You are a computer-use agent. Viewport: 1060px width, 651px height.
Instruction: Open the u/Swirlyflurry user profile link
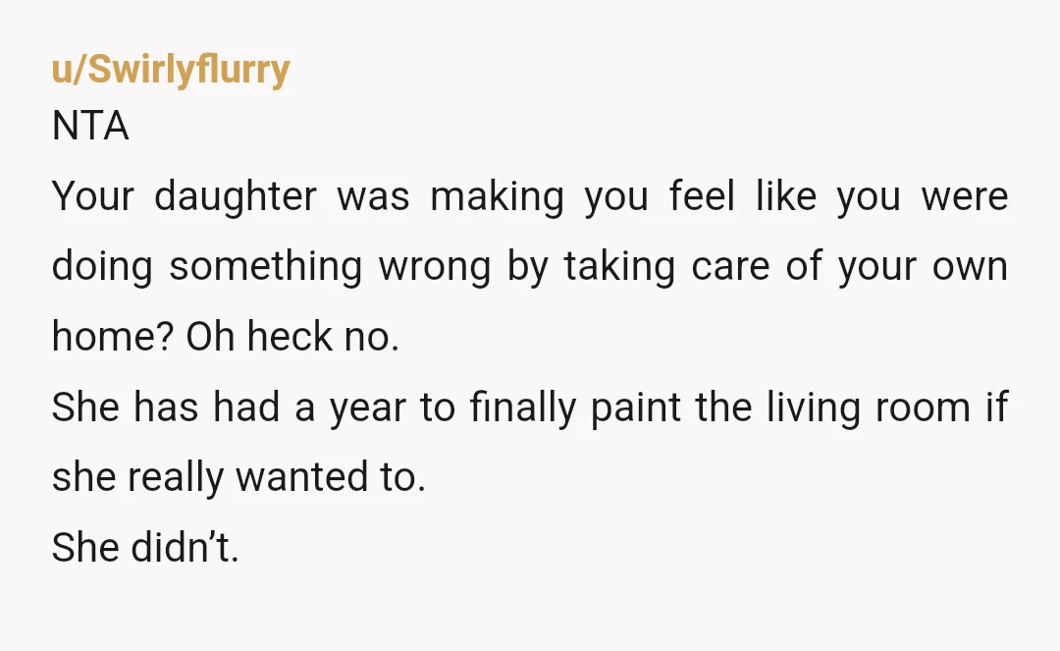171,70
